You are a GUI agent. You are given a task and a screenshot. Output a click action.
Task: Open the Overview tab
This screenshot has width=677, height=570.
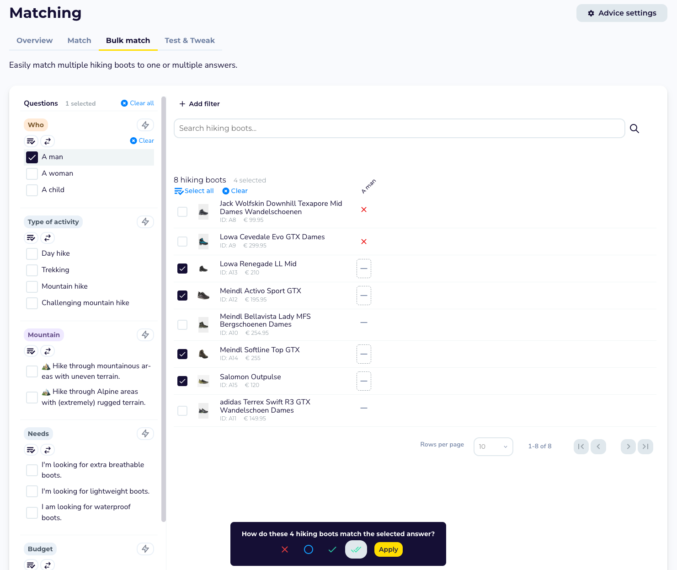click(x=35, y=40)
